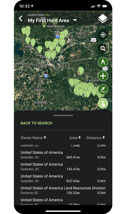The image size is (126, 214).
Task: Tap the pointing finger parcel select icon
Action: tap(103, 103)
